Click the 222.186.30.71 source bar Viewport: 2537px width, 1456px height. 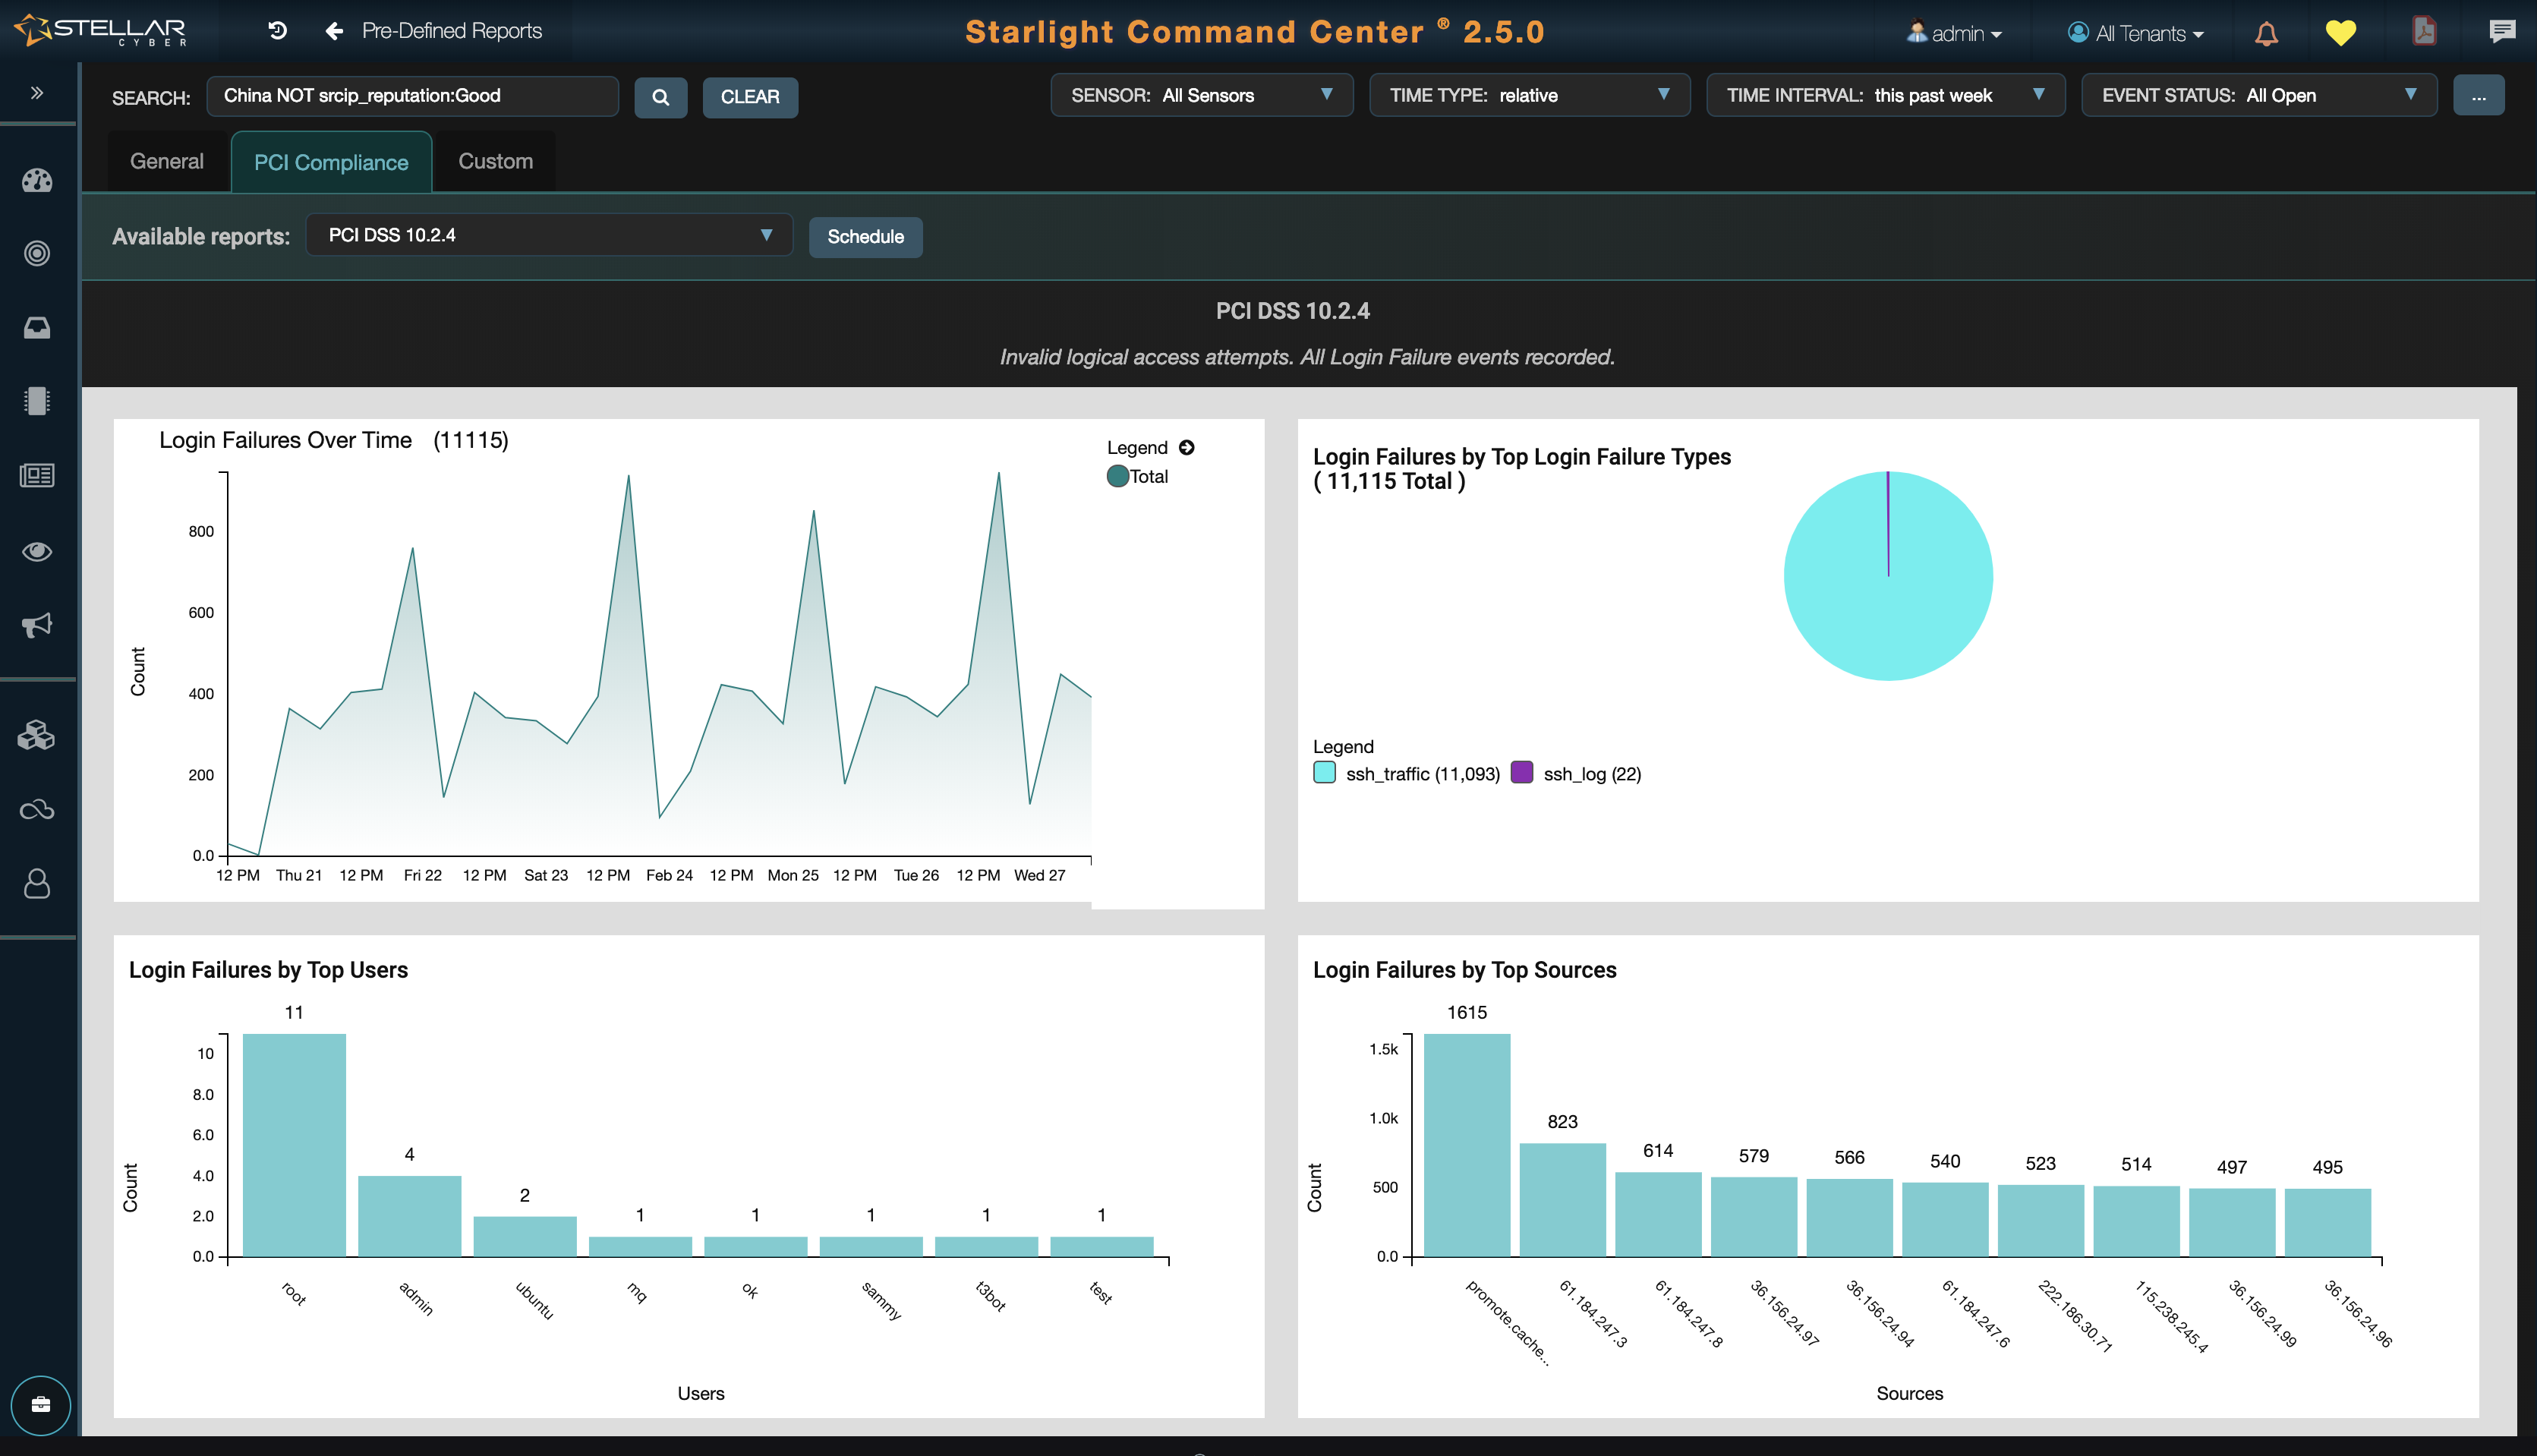click(x=2041, y=1221)
